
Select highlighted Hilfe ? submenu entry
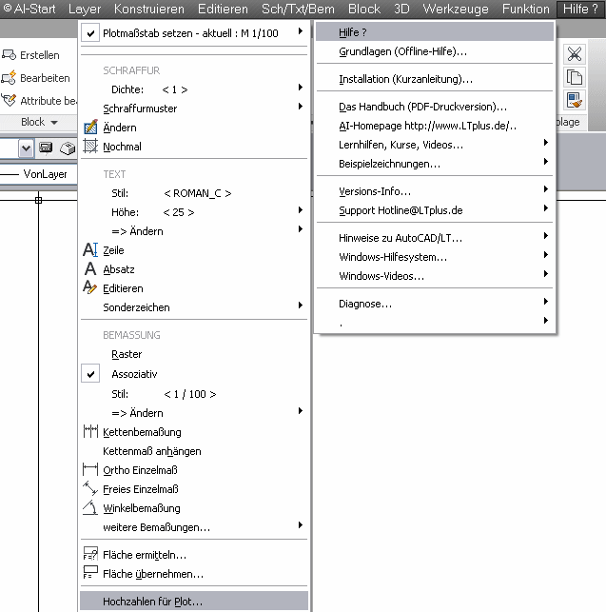tap(435, 32)
